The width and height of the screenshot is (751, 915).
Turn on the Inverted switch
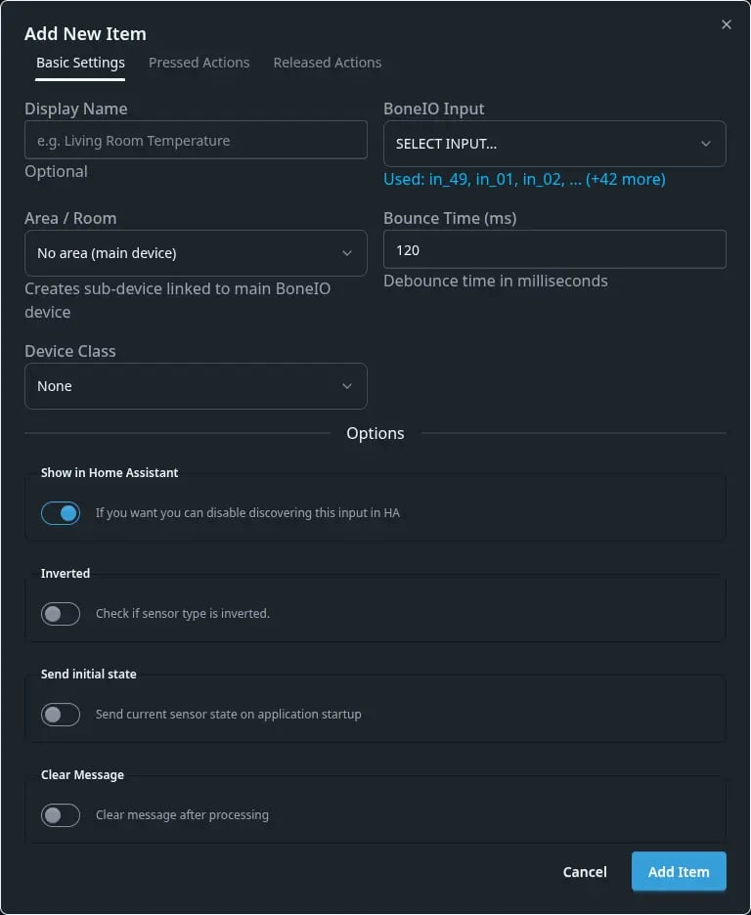click(x=60, y=614)
